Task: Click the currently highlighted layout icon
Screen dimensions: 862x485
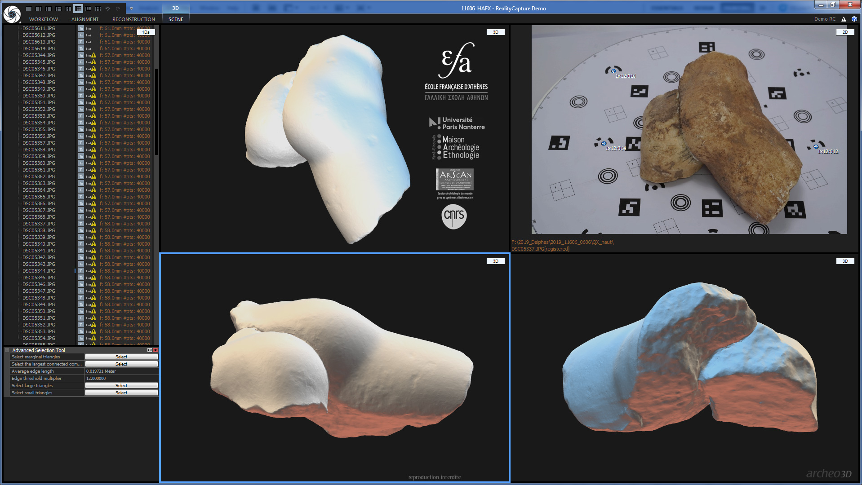Action: click(x=78, y=9)
